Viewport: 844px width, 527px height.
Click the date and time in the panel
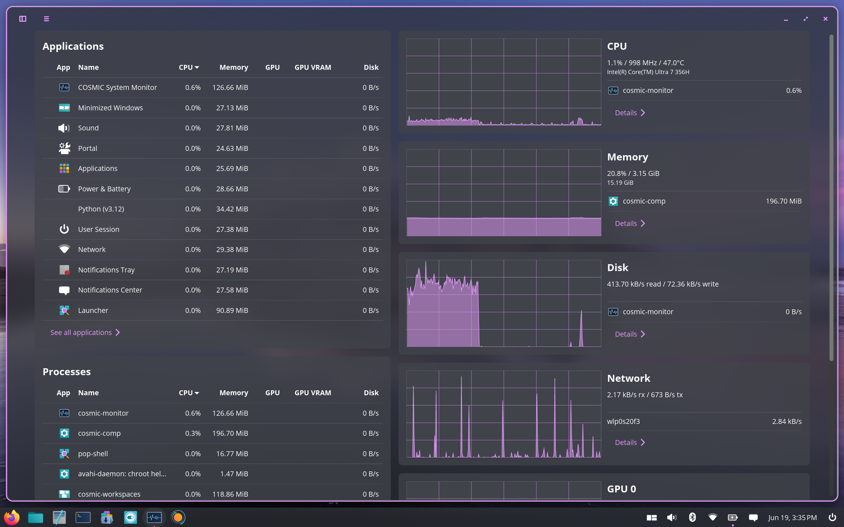point(792,517)
